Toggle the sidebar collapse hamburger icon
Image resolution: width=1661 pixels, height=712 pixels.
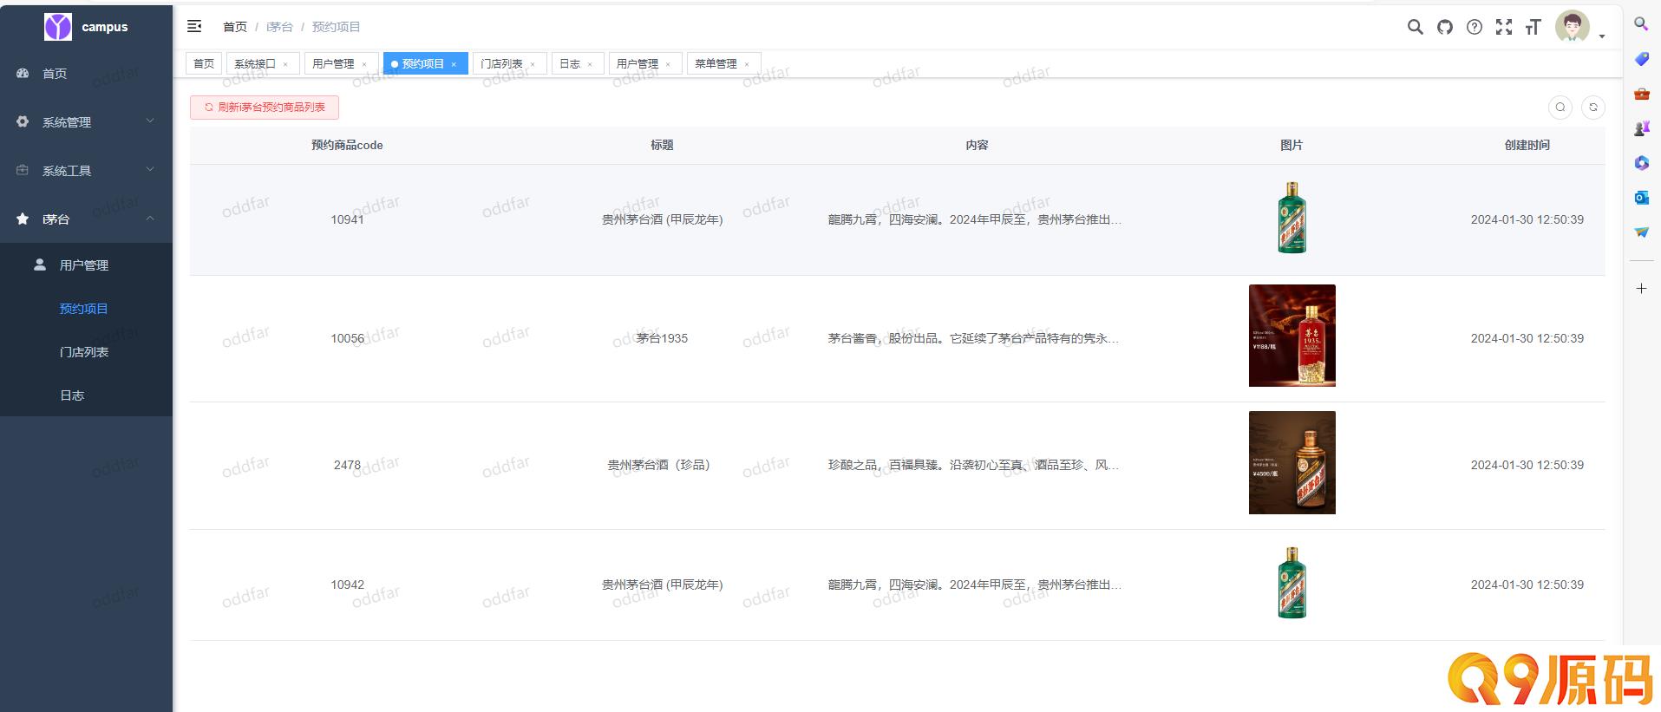click(x=194, y=27)
